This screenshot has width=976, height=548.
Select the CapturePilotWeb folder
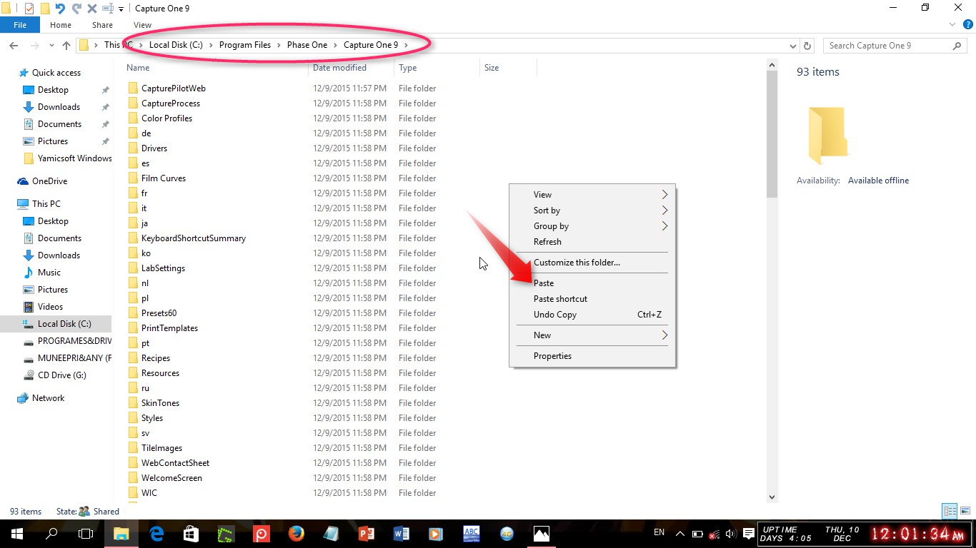pyautogui.click(x=173, y=88)
